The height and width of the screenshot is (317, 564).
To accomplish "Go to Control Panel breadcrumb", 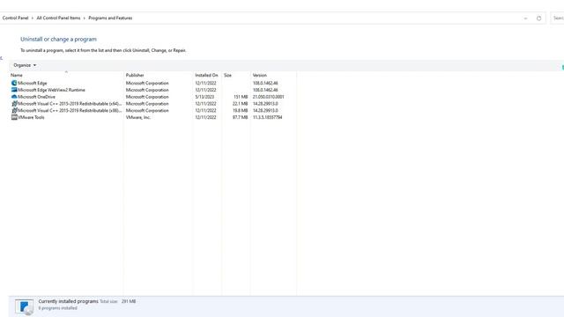I will (15, 18).
